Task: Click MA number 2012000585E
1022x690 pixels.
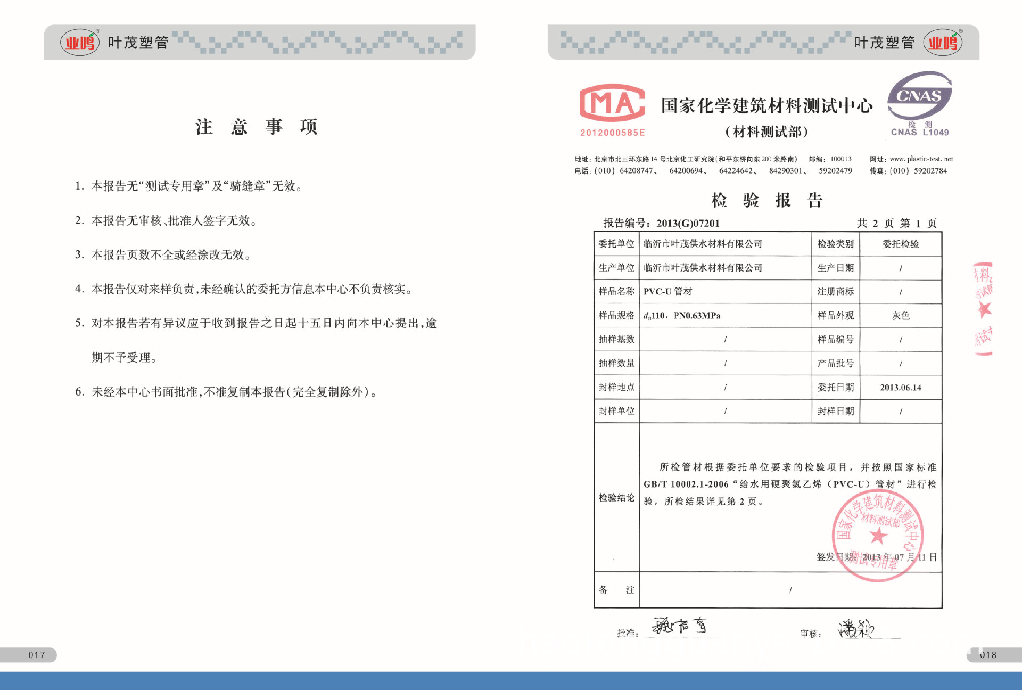Action: (x=612, y=133)
